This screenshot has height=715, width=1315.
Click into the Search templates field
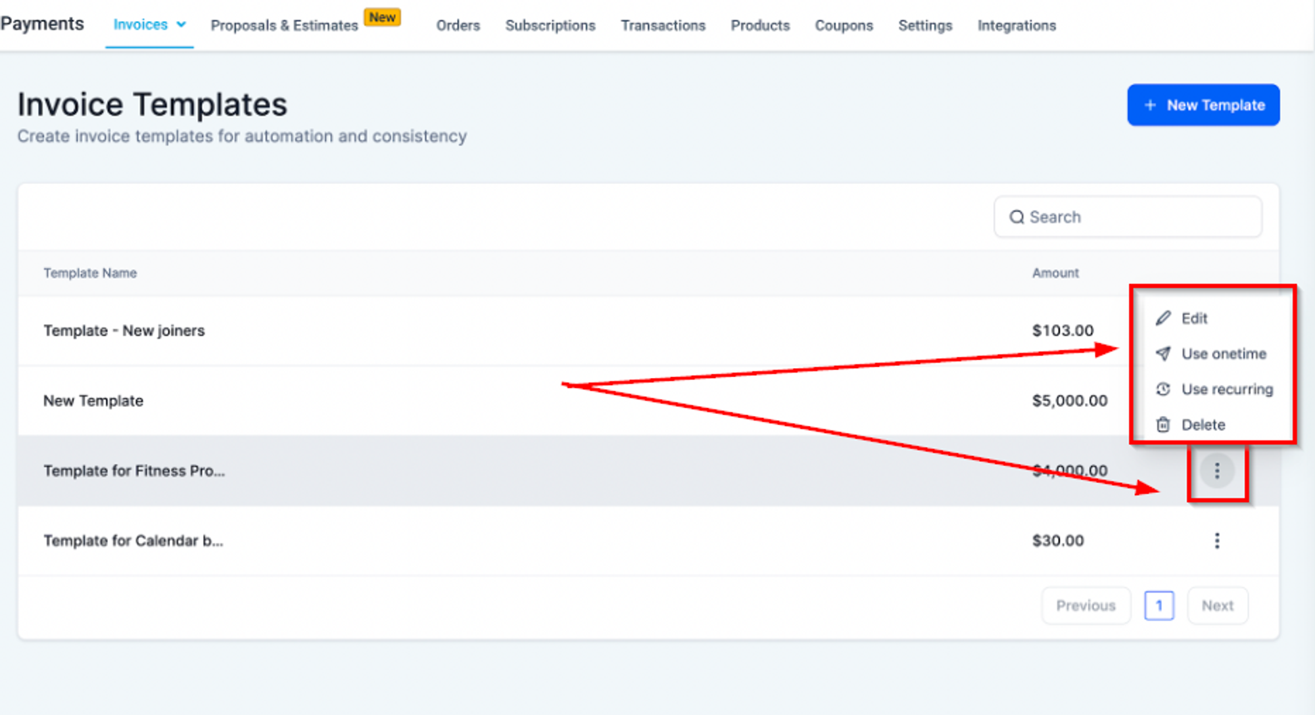click(x=1128, y=217)
